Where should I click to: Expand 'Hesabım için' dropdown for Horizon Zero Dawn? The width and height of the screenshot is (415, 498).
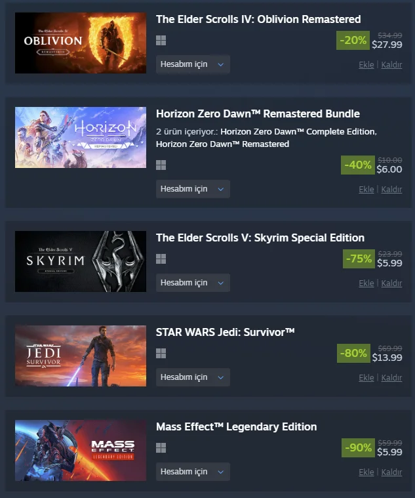click(193, 189)
